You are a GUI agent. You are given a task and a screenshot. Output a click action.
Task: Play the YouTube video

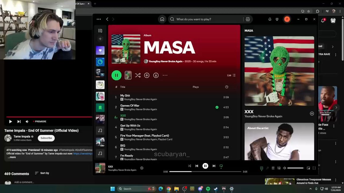(11, 122)
